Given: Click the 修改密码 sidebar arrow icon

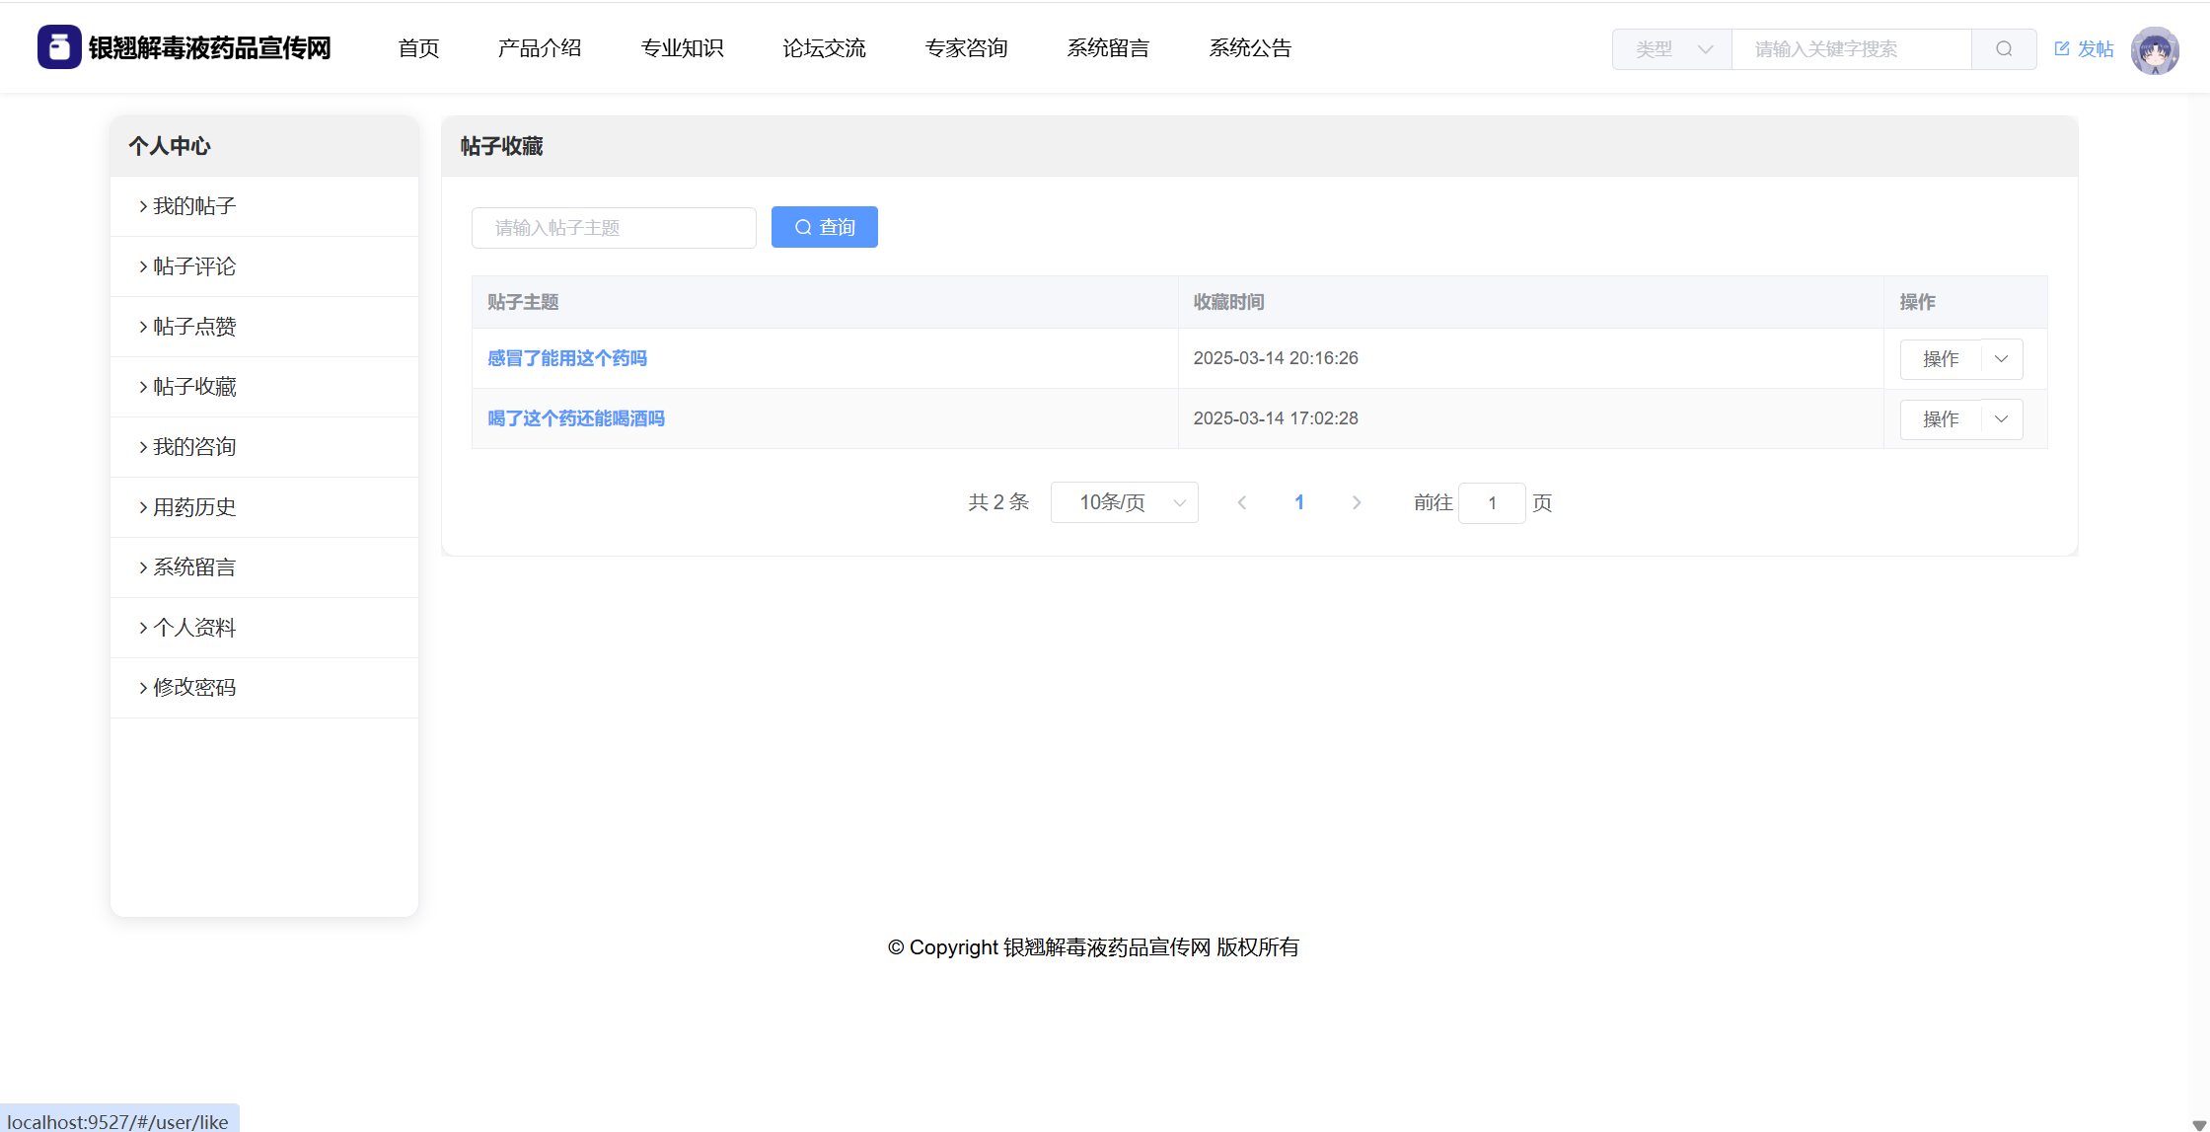Looking at the screenshot, I should click(143, 688).
